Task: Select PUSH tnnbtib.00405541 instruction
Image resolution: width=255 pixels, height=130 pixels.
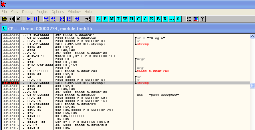Action: click(76, 95)
